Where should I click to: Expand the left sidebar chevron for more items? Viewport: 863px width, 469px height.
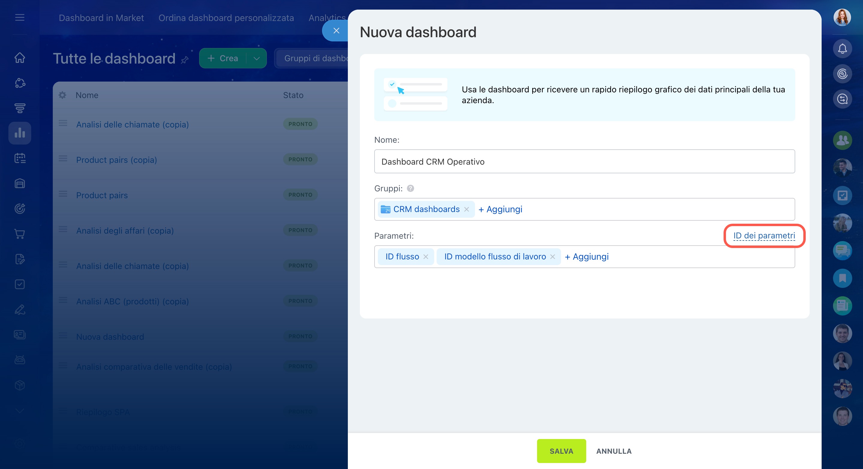(20, 411)
